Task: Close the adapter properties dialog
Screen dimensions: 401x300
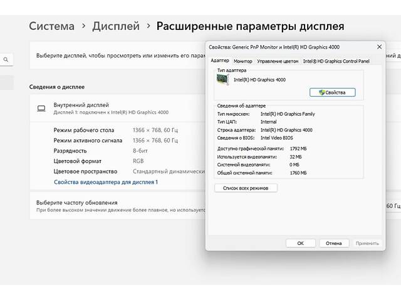Action: point(379,47)
